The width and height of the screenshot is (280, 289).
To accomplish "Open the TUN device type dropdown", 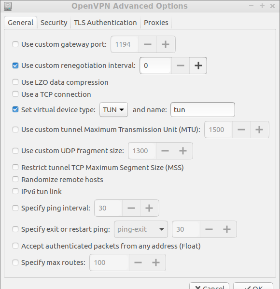I will click(113, 110).
